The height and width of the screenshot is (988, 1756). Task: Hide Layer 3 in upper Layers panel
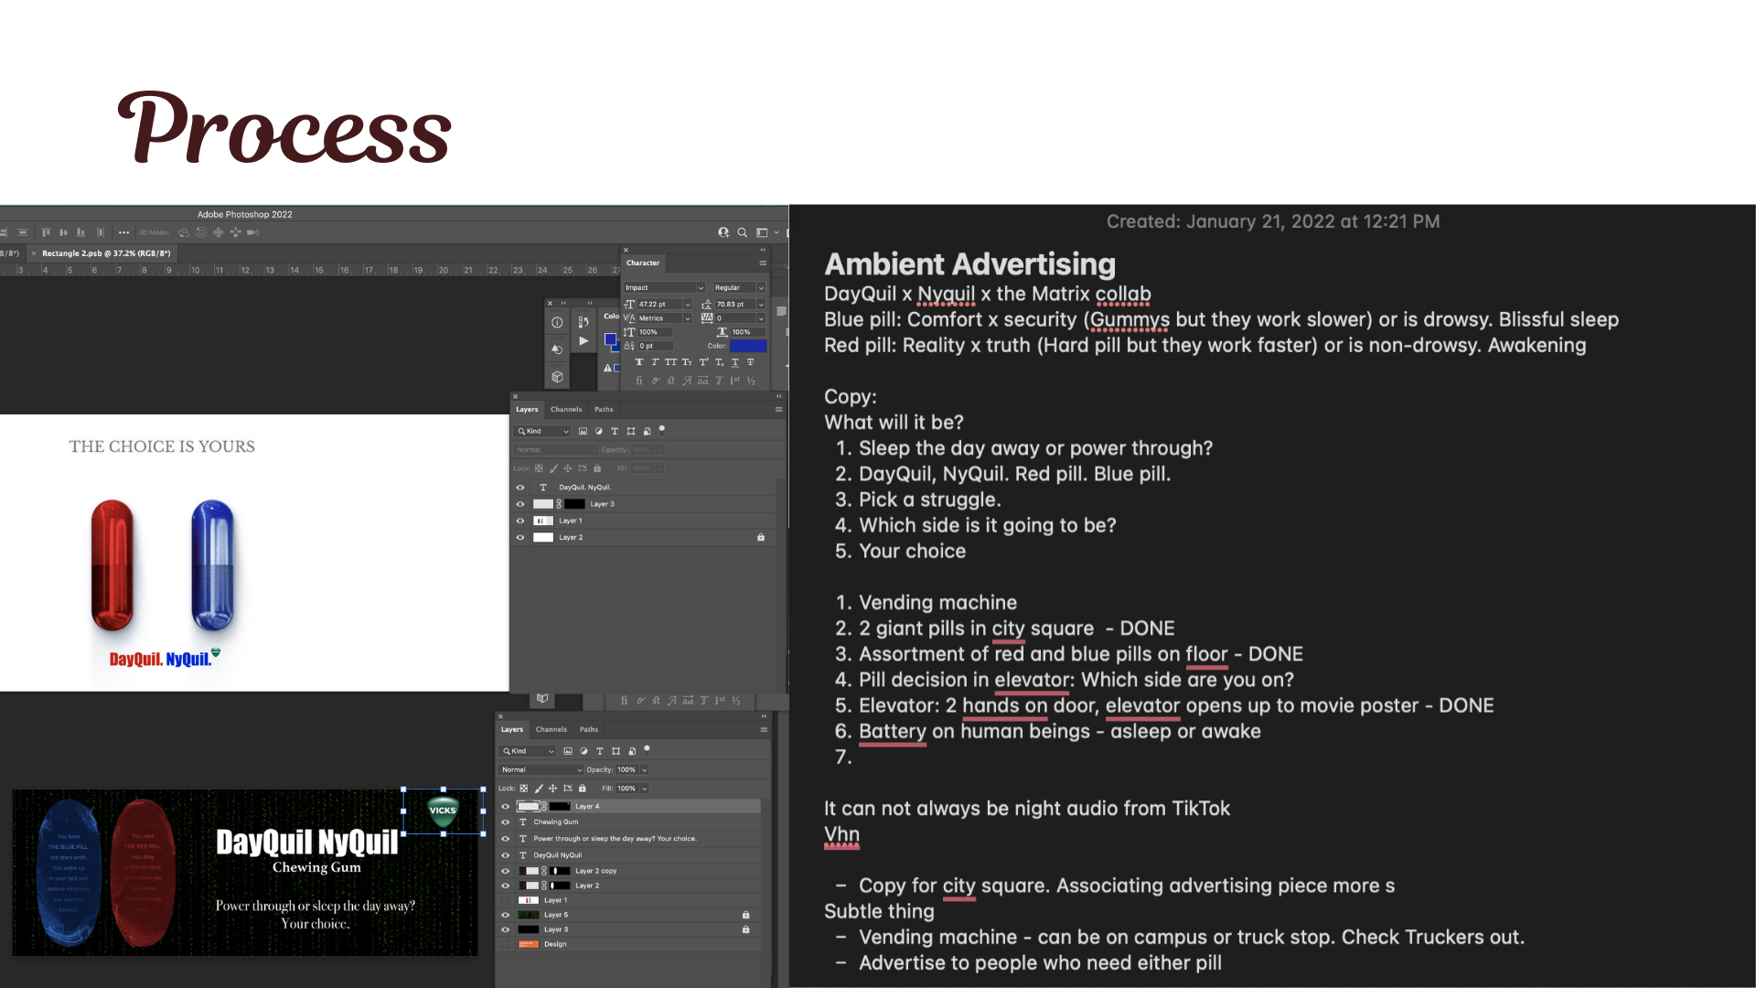coord(520,504)
